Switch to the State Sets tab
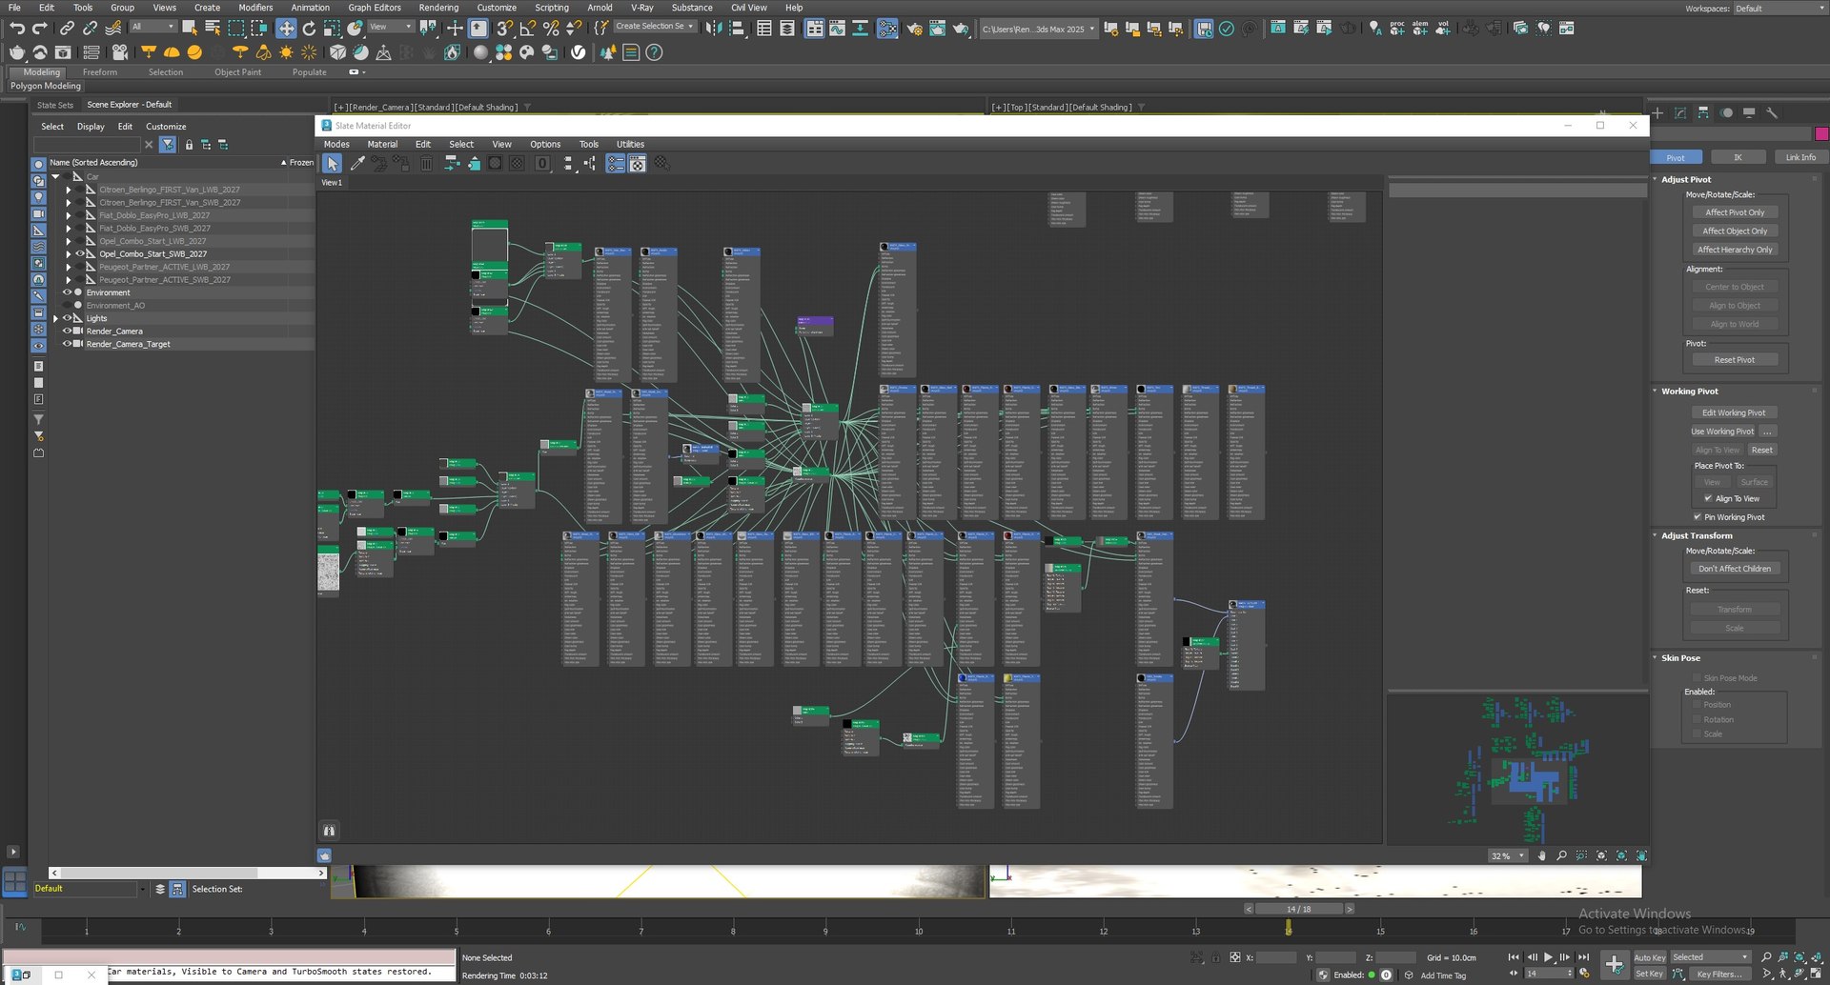The height and width of the screenshot is (985, 1830). click(55, 105)
